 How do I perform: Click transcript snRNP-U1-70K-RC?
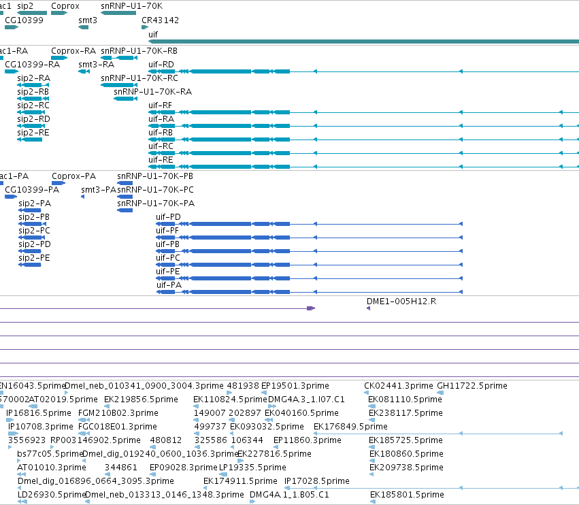(x=139, y=78)
